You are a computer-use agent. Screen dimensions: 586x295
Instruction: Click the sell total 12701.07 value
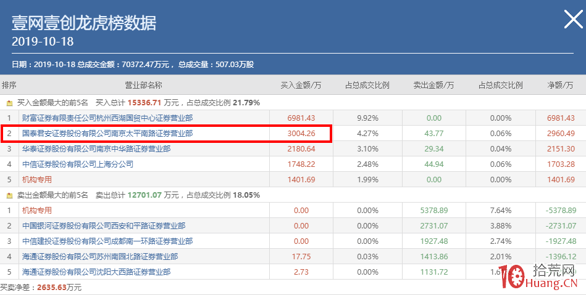pos(144,195)
